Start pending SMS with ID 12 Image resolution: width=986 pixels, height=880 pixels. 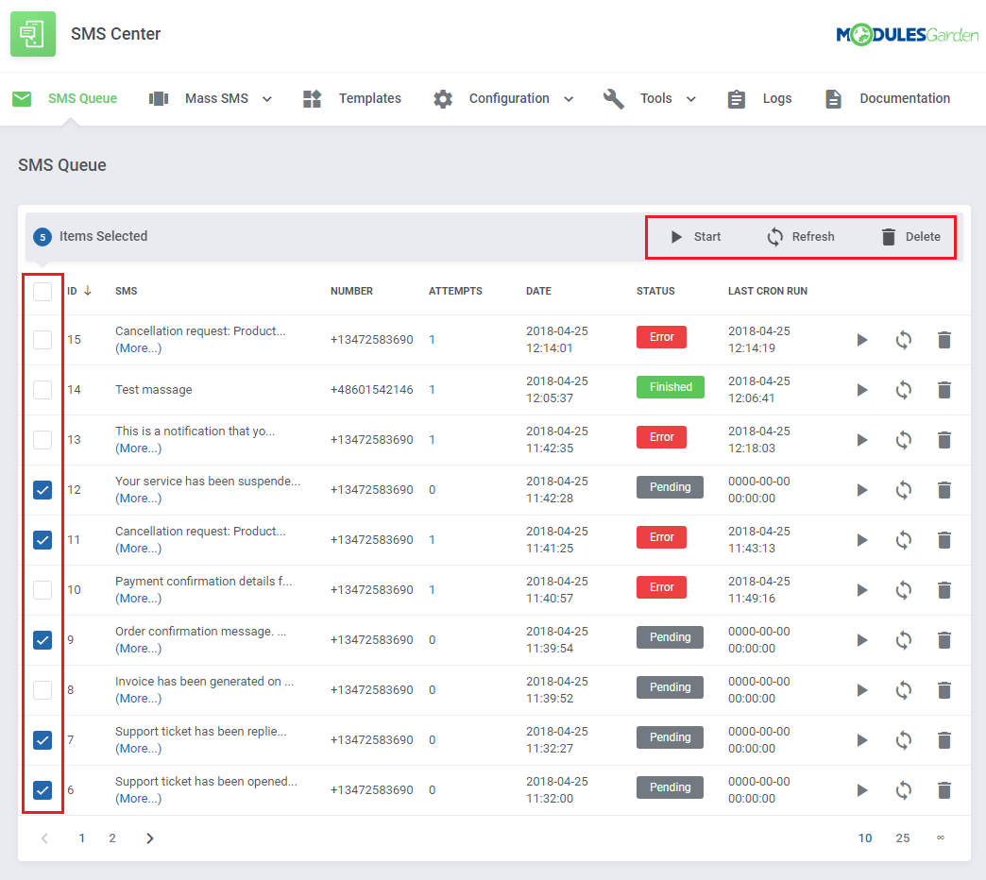(862, 490)
